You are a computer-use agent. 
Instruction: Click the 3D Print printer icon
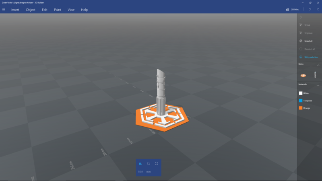tap(288, 10)
